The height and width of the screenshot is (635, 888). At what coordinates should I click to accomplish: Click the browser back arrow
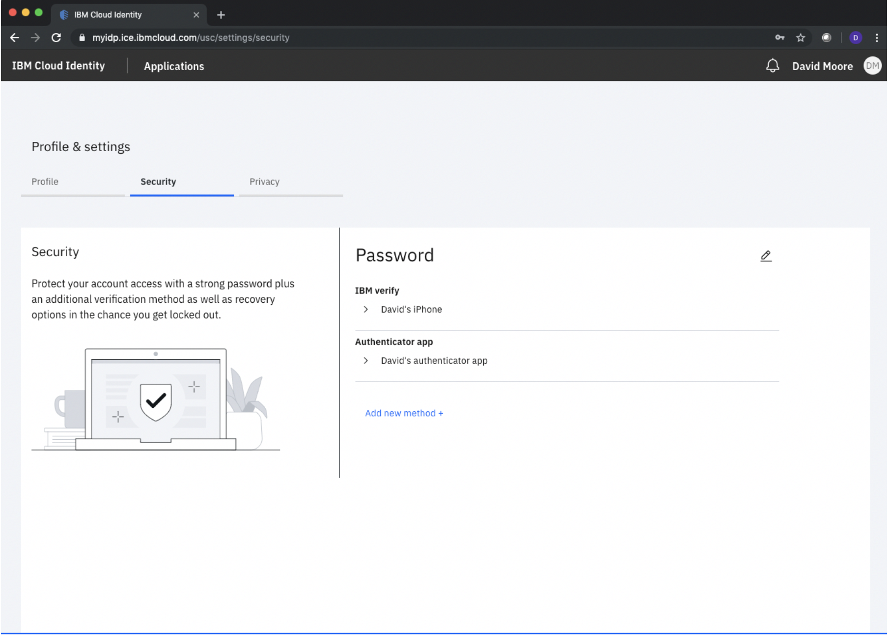tap(15, 38)
